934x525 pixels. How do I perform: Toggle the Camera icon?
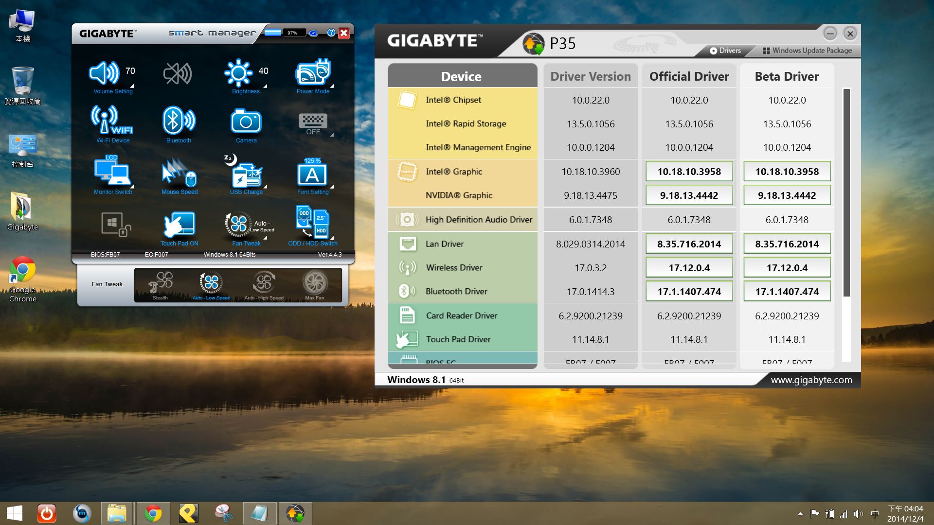click(x=246, y=122)
